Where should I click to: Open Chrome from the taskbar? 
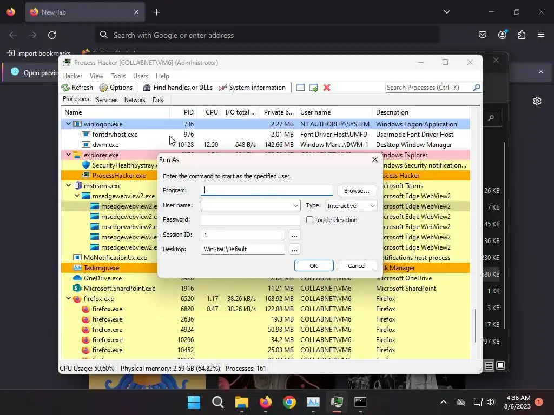[289, 402]
